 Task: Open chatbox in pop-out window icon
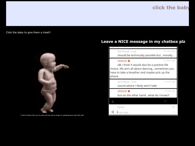[165, 102]
